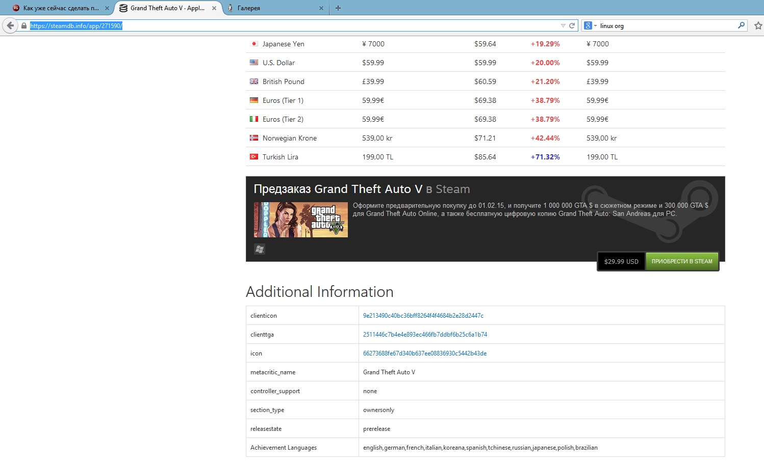Screen dimensions: 764x468
Task: Open a new tab with plus button
Action: coord(338,8)
